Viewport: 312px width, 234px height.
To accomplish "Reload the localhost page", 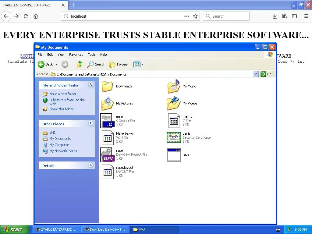I will pos(26,16).
